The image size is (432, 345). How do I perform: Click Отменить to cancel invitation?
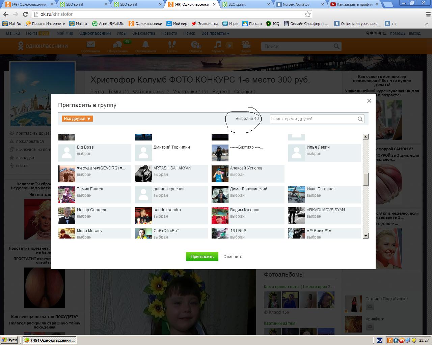click(233, 257)
